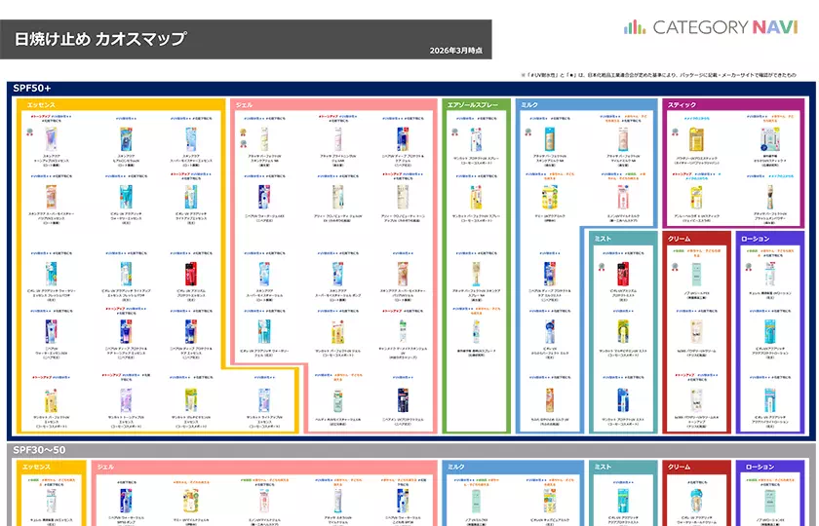Click the award badge in the SPF50+ ローション panel
The width and height of the screenshot is (819, 526).
coord(748,267)
